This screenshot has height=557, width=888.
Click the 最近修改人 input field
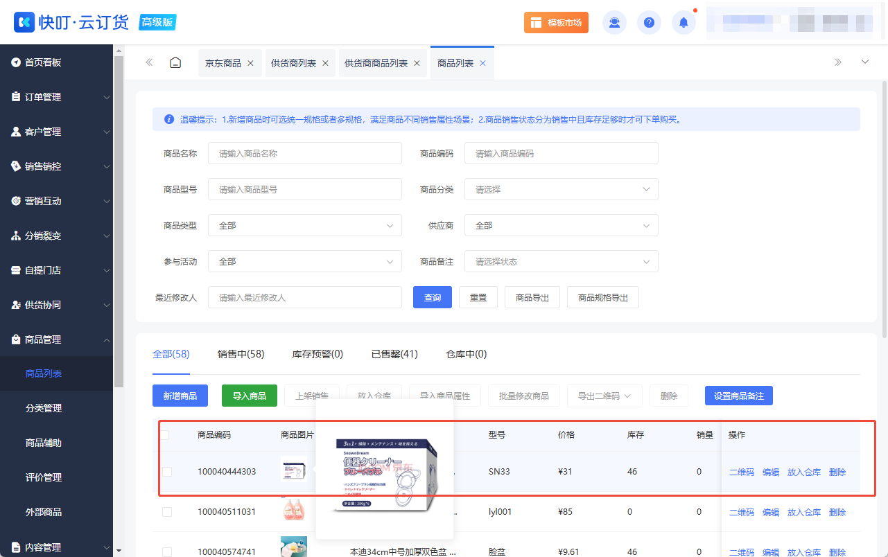coord(305,297)
